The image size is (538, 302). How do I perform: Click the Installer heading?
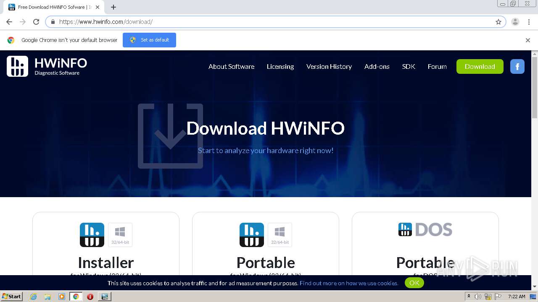pyautogui.click(x=106, y=263)
